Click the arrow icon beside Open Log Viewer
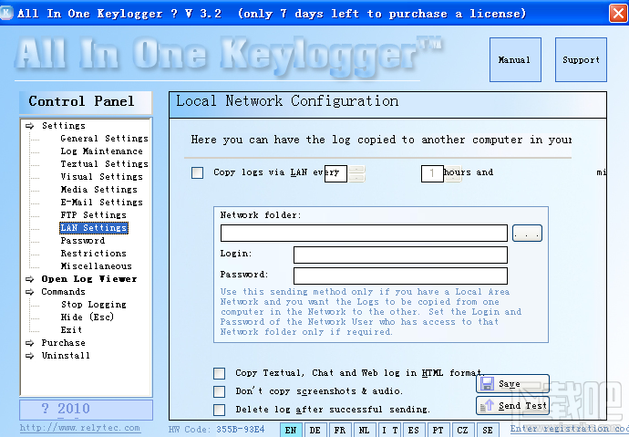 pyautogui.click(x=30, y=279)
